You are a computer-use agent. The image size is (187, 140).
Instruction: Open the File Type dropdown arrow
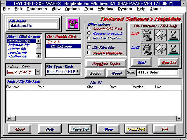click(x=77, y=72)
